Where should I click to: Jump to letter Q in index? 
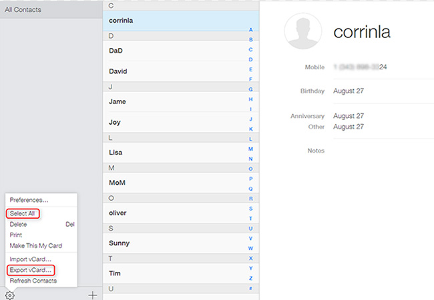pyautogui.click(x=251, y=189)
